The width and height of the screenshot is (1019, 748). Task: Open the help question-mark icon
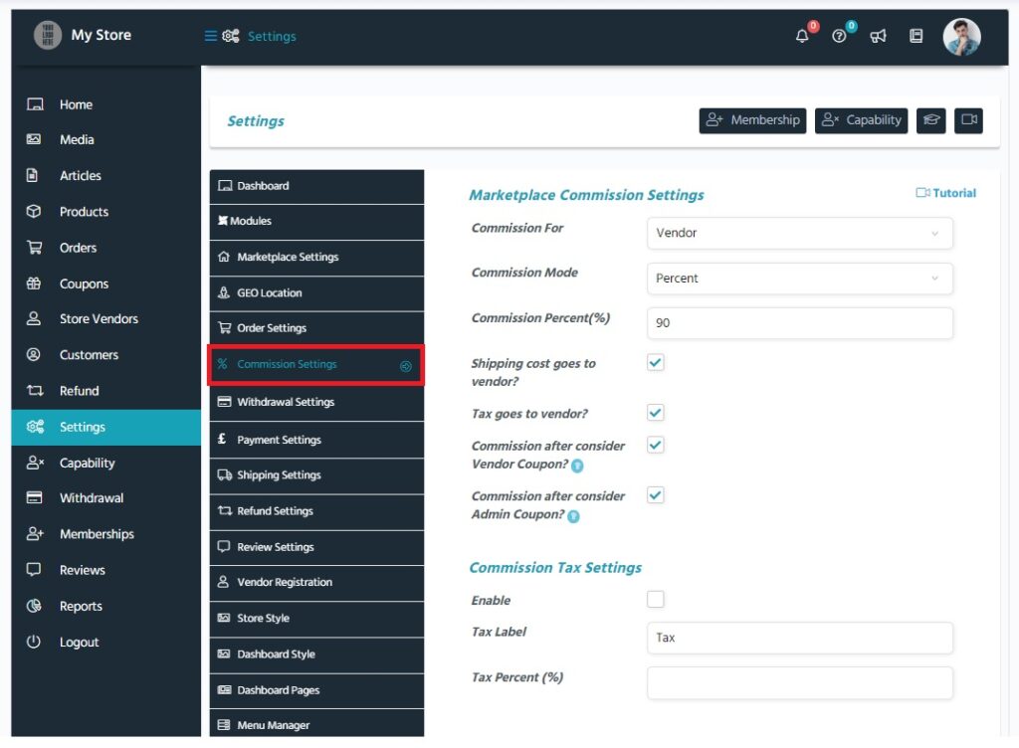[x=839, y=36]
